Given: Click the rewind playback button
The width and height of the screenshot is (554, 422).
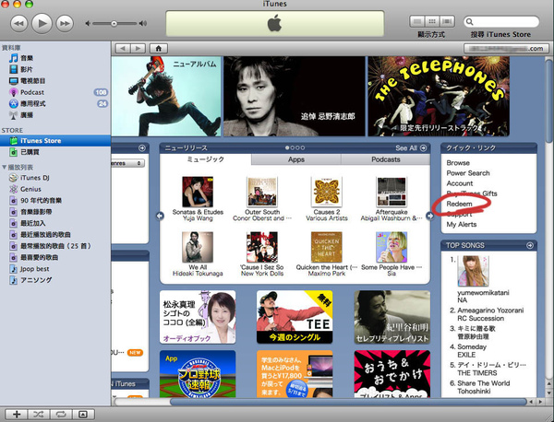Looking at the screenshot, I should (x=18, y=24).
